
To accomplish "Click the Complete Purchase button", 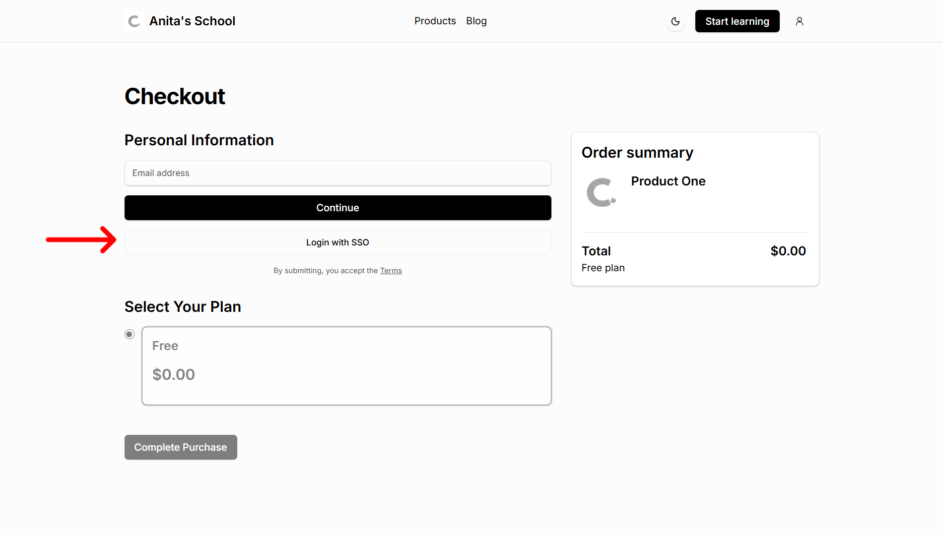I will point(180,447).
